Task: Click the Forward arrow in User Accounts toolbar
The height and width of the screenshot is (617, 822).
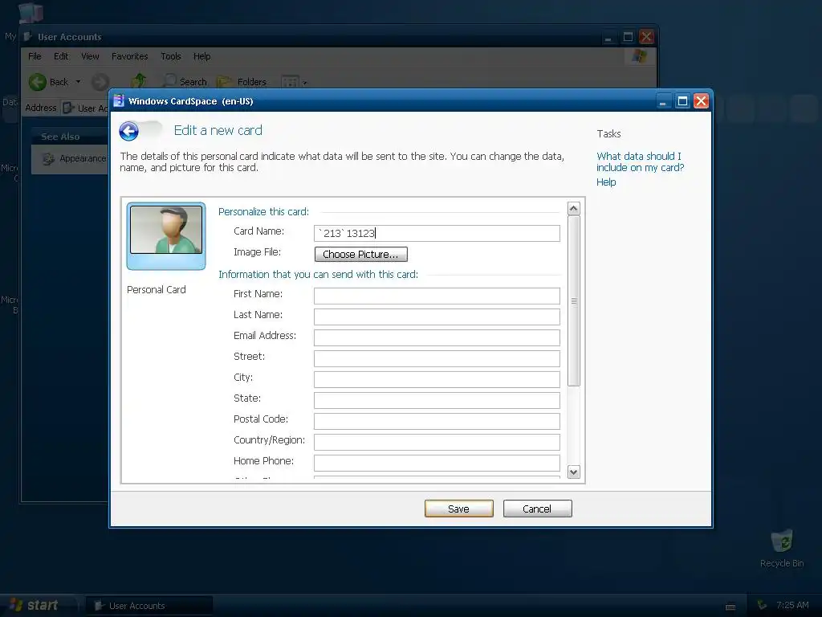Action: coord(100,82)
